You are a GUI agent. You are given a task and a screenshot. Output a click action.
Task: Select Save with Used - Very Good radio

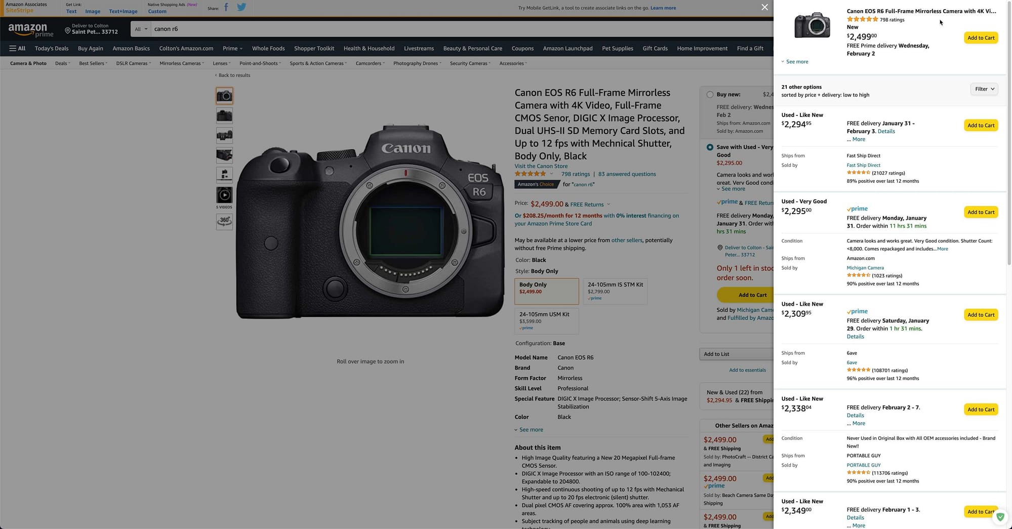[x=710, y=147]
